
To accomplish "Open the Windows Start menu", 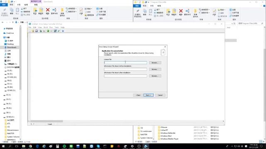I will (x=3, y=146).
